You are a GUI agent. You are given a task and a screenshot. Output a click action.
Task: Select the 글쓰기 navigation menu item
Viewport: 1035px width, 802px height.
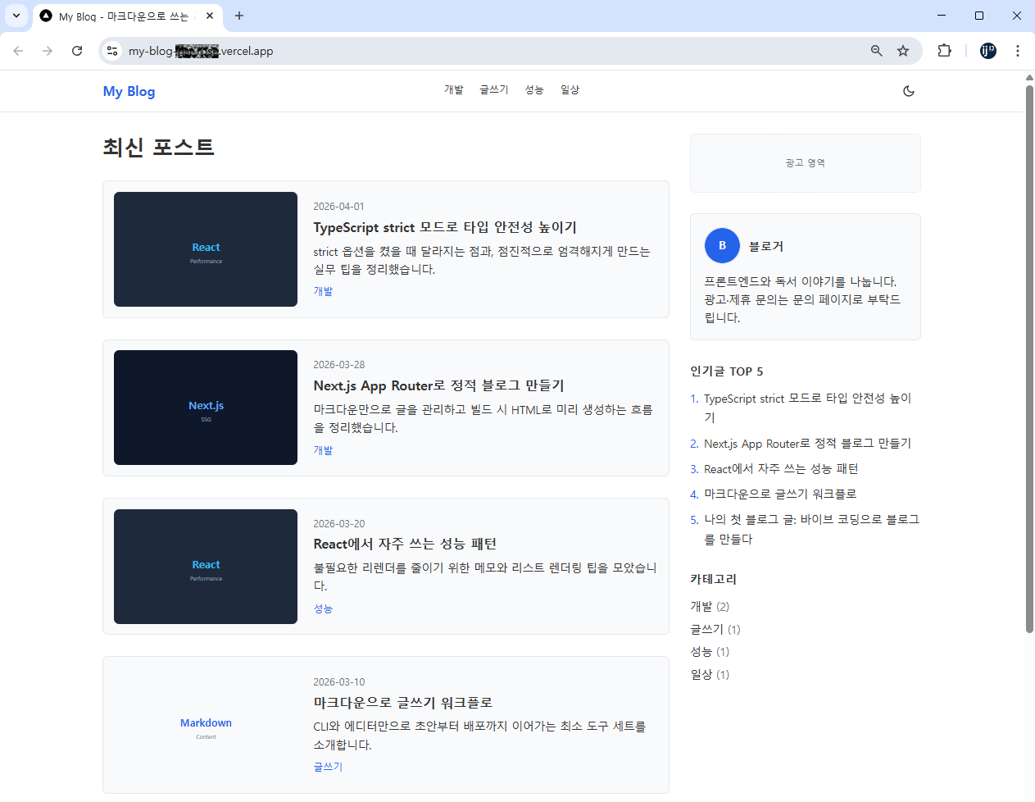click(493, 90)
